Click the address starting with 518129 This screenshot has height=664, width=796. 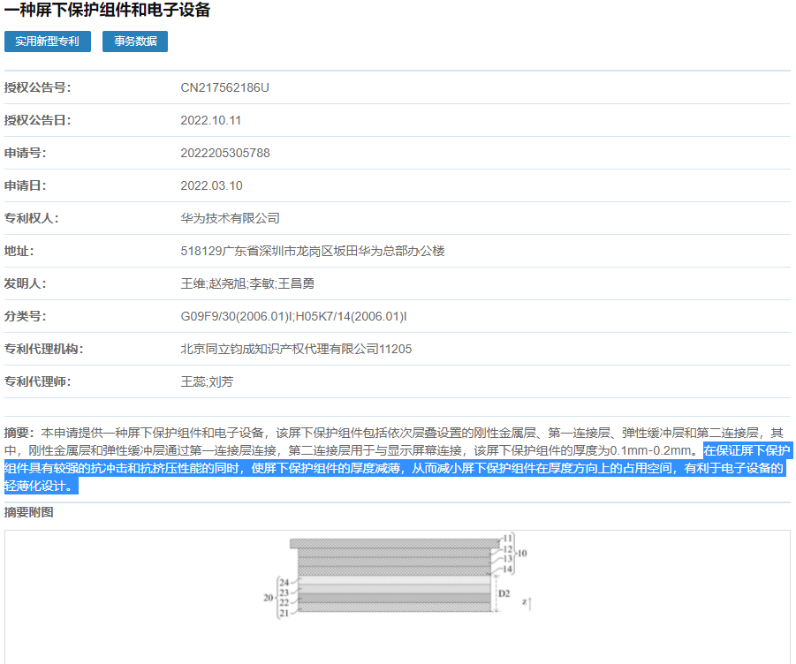[312, 251]
